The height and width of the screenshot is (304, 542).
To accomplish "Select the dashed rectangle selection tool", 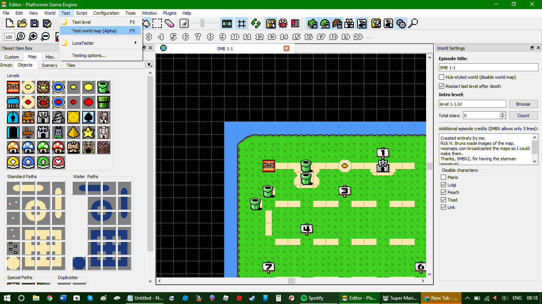I will pyautogui.click(x=158, y=23).
